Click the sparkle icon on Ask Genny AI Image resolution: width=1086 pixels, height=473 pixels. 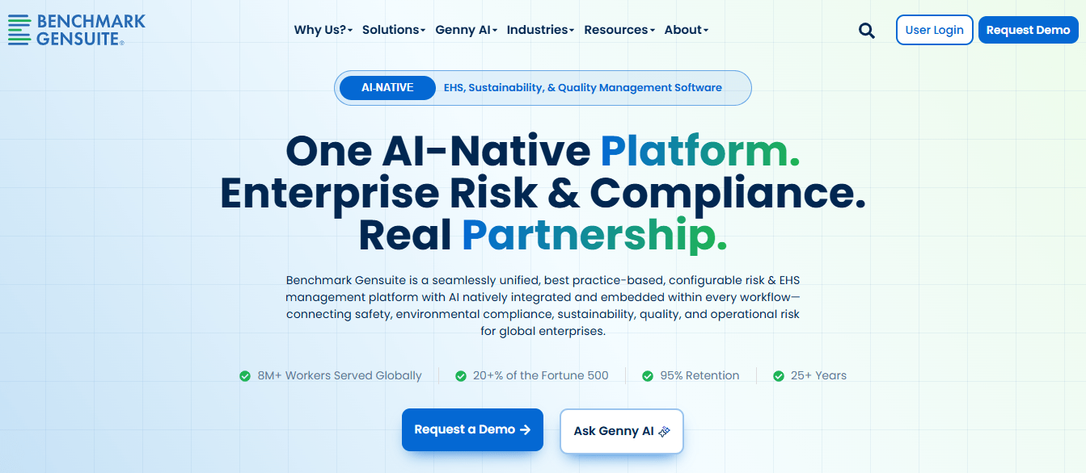click(665, 431)
